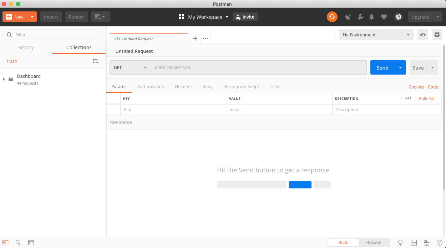The height and width of the screenshot is (248, 446).
Task: Click the New button
Action: click(x=15, y=17)
